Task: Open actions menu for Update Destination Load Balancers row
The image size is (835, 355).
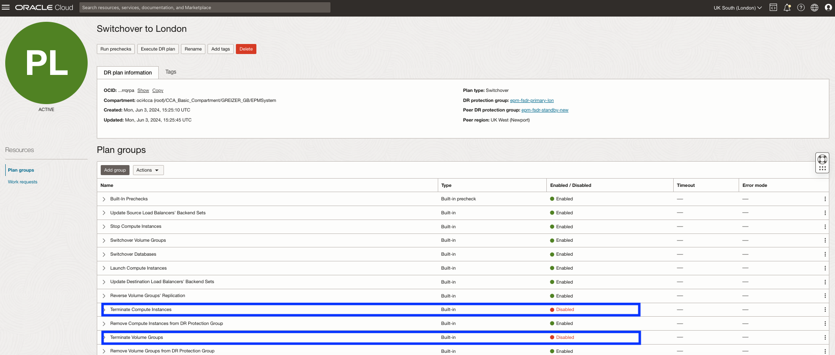Action: [825, 282]
